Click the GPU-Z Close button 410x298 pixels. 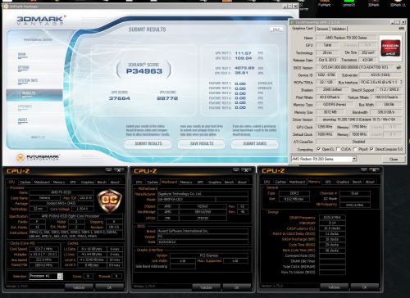pos(394,159)
